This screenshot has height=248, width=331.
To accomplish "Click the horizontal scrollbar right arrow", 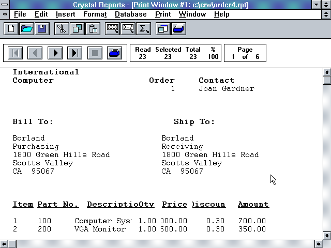I will pos(319,244).
